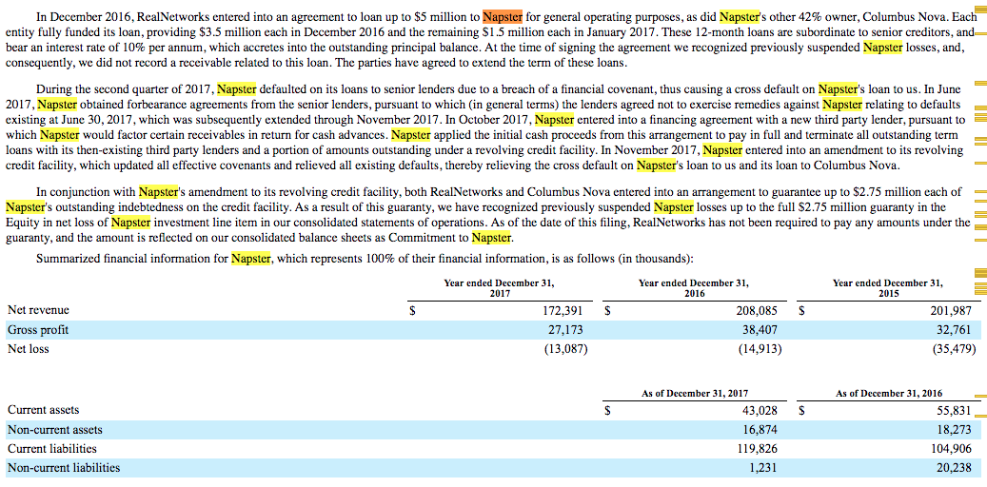Click the "As of December 31, 2017" column header
Image resolution: width=987 pixels, height=487 pixels.
point(695,394)
